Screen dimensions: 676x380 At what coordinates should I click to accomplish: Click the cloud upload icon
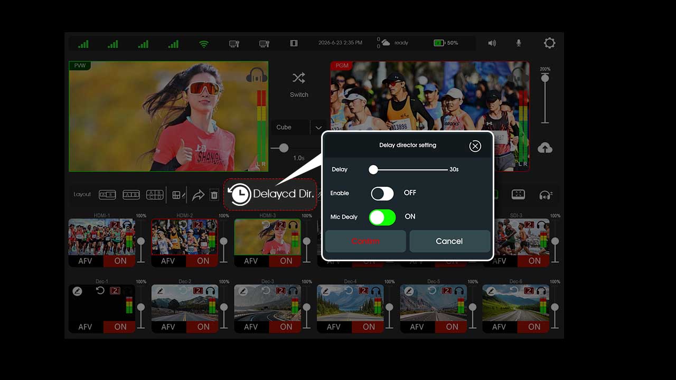click(x=544, y=148)
